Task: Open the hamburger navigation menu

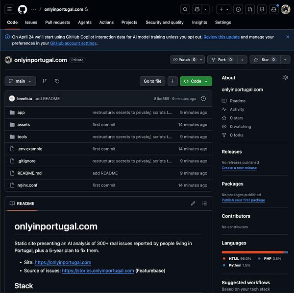Action: [x=9, y=9]
